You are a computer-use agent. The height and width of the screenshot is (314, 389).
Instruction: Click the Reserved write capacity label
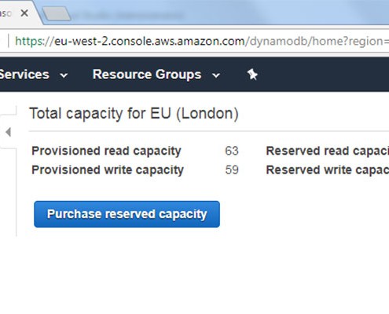pos(328,170)
